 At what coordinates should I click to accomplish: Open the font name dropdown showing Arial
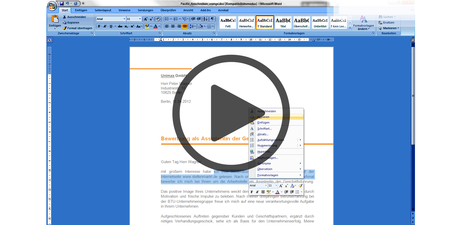click(x=124, y=19)
